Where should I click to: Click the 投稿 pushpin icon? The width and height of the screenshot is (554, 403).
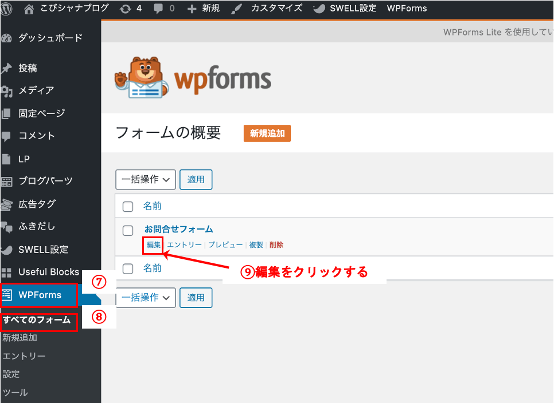click(6, 68)
